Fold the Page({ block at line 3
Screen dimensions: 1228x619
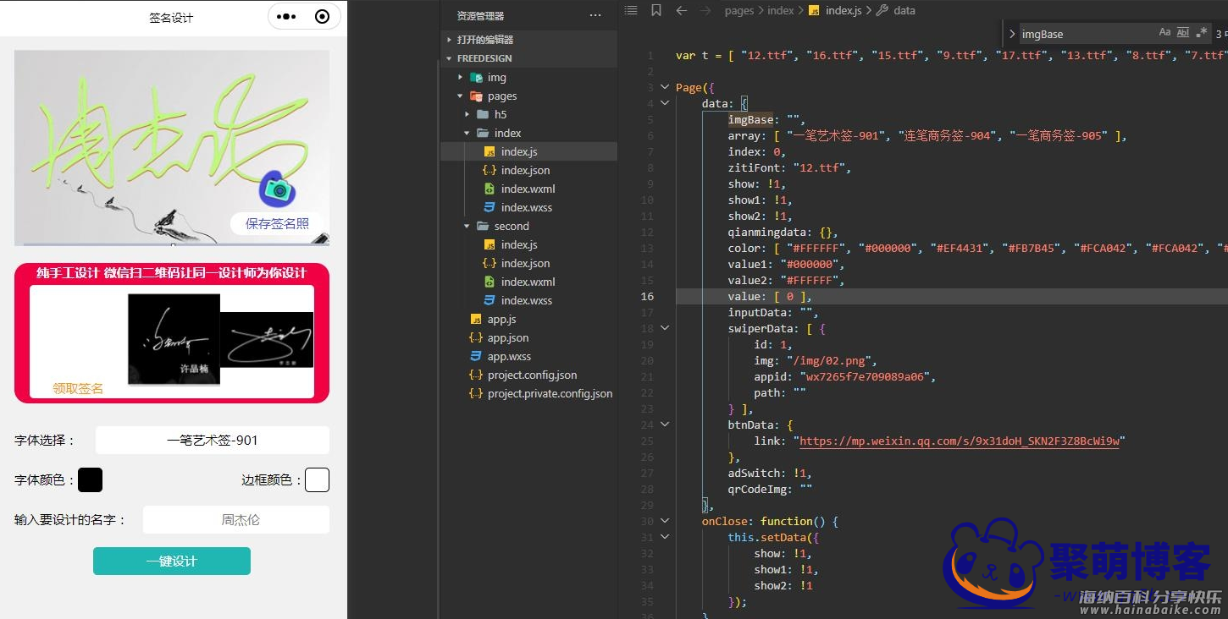[x=665, y=87]
